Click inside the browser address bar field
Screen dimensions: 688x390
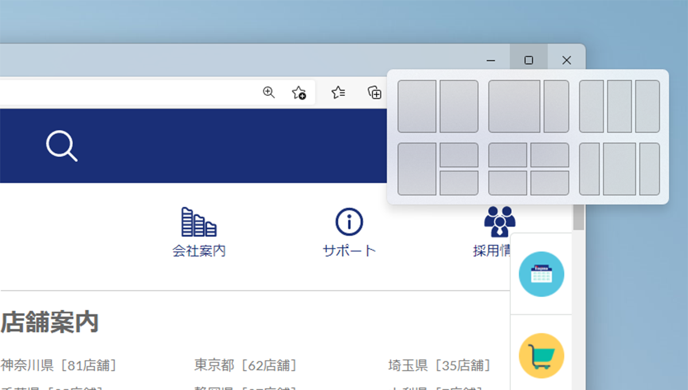(157, 92)
